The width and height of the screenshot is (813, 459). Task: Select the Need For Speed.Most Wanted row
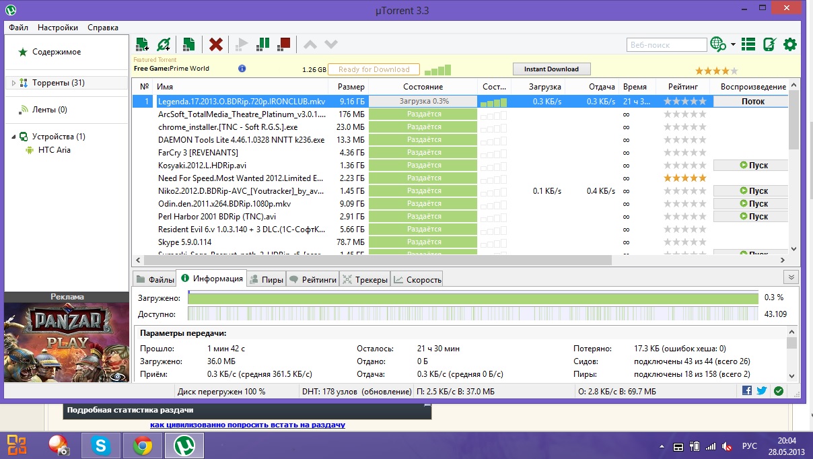(x=460, y=178)
